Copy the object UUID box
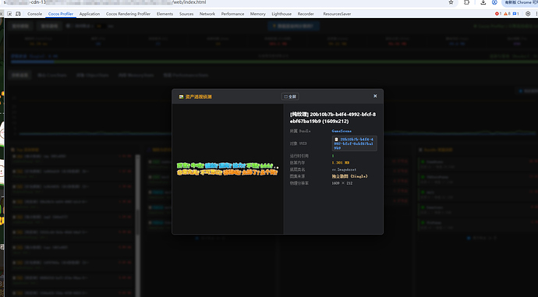Viewport: 538px width, 297px height. coord(355,143)
